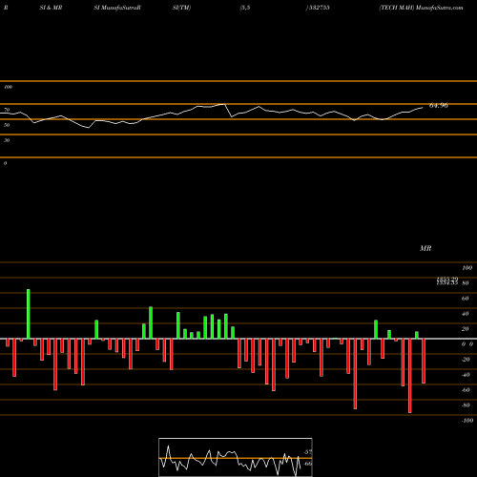Click the 70 label on the RSI axis
This screenshot has height=477, width=477.
(7, 110)
